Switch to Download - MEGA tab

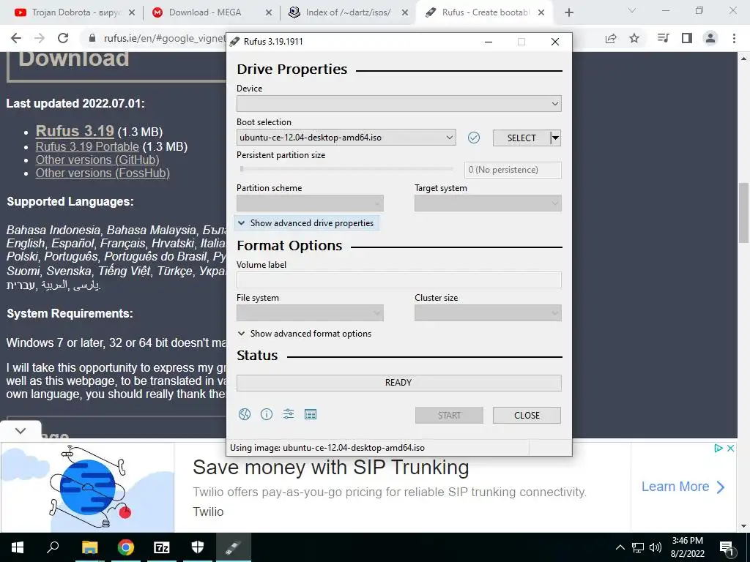[205, 12]
